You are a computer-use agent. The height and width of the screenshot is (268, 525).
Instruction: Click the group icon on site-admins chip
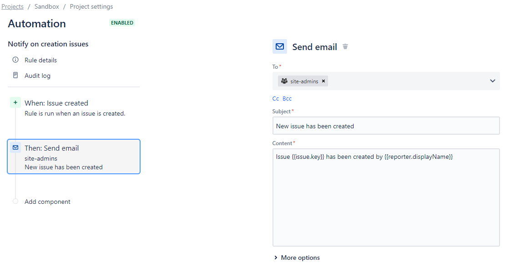point(284,81)
